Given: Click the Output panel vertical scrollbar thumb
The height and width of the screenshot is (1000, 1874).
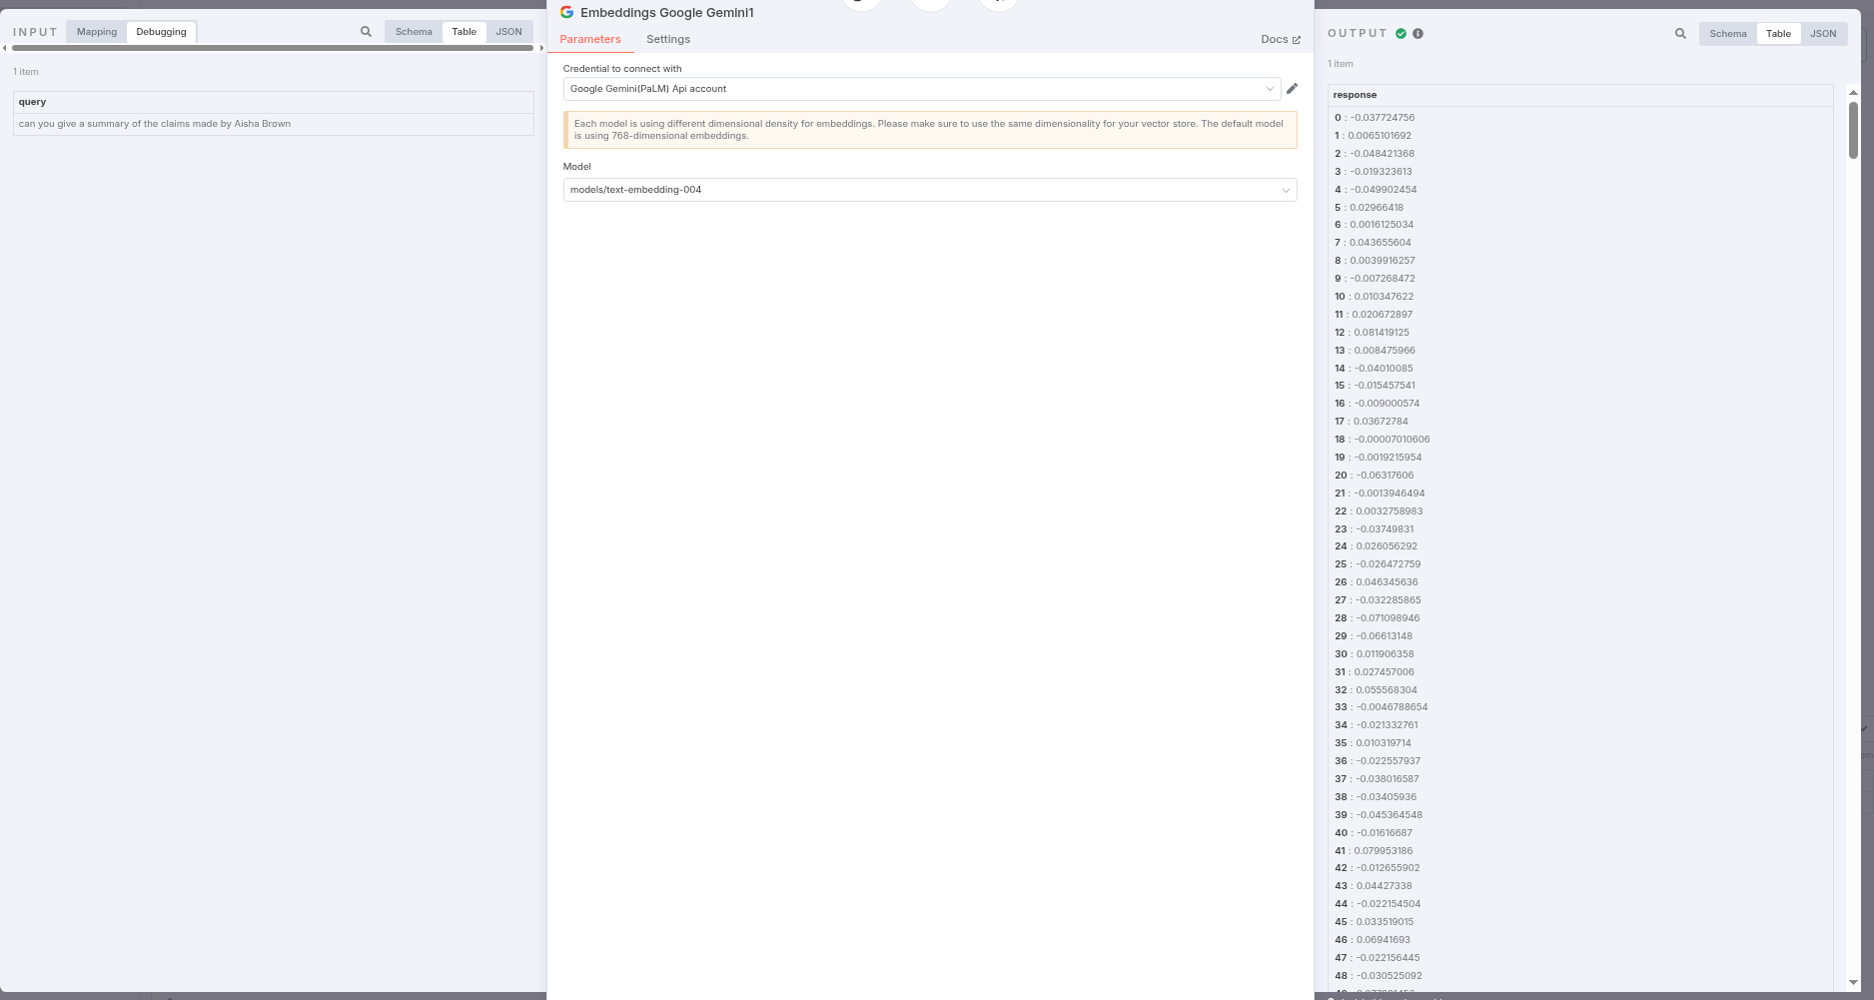Looking at the screenshot, I should pyautogui.click(x=1853, y=130).
